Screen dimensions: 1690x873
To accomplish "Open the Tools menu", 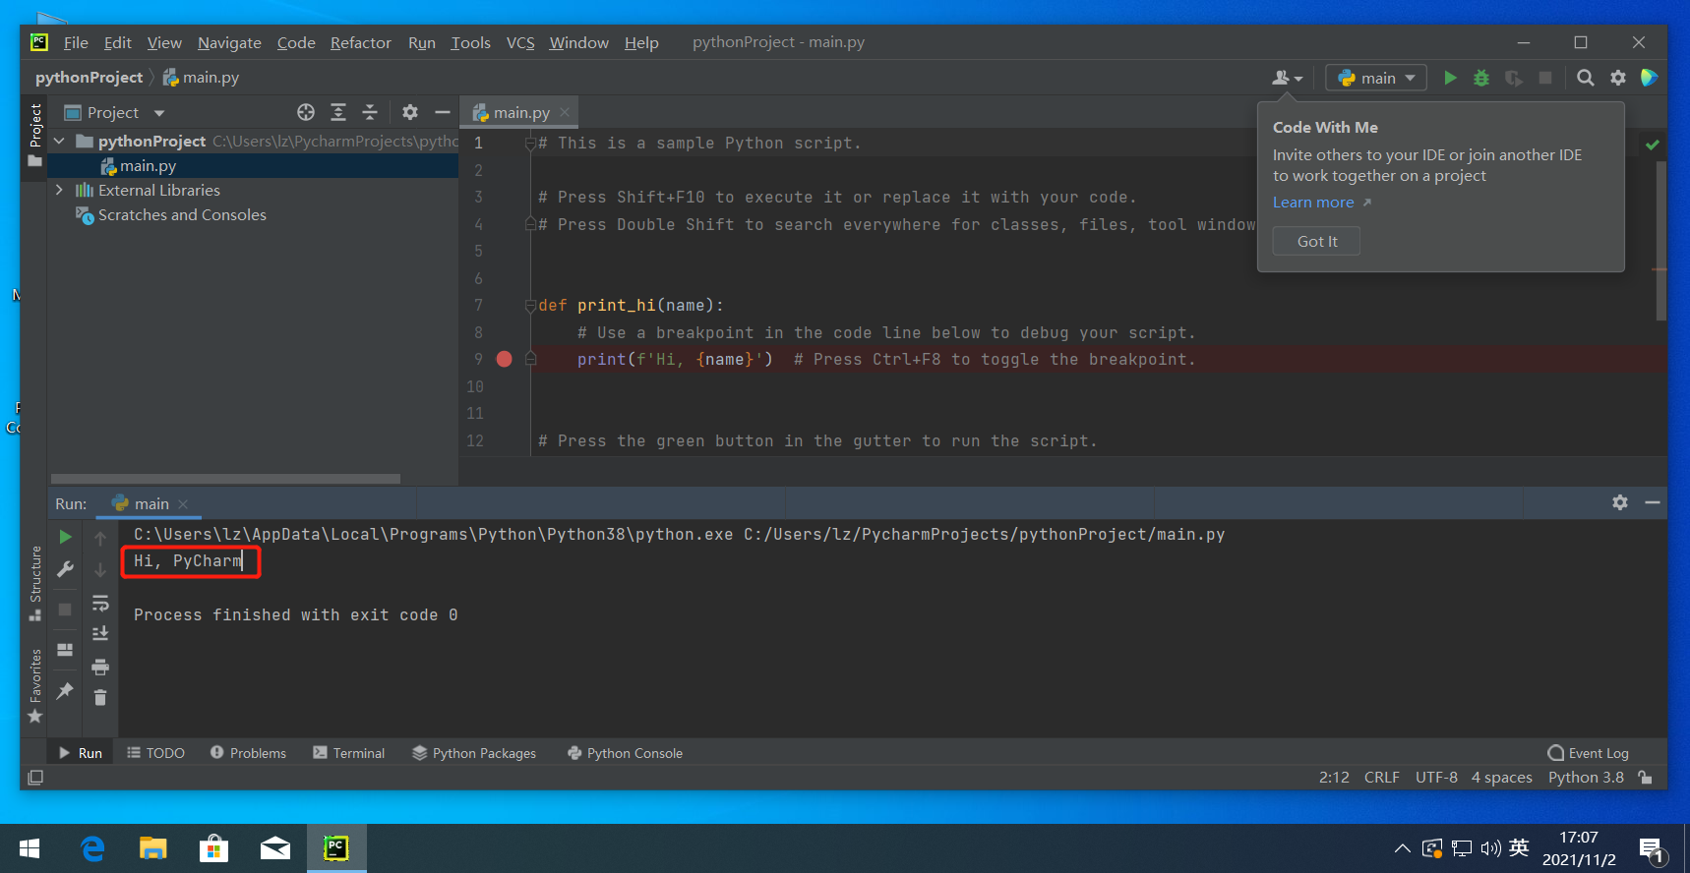I will pyautogui.click(x=470, y=42).
